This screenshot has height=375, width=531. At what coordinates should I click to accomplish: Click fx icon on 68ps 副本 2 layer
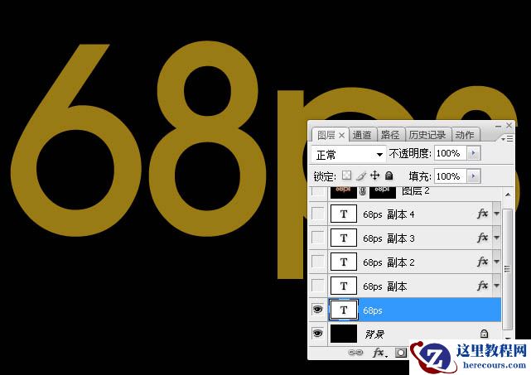click(x=483, y=262)
